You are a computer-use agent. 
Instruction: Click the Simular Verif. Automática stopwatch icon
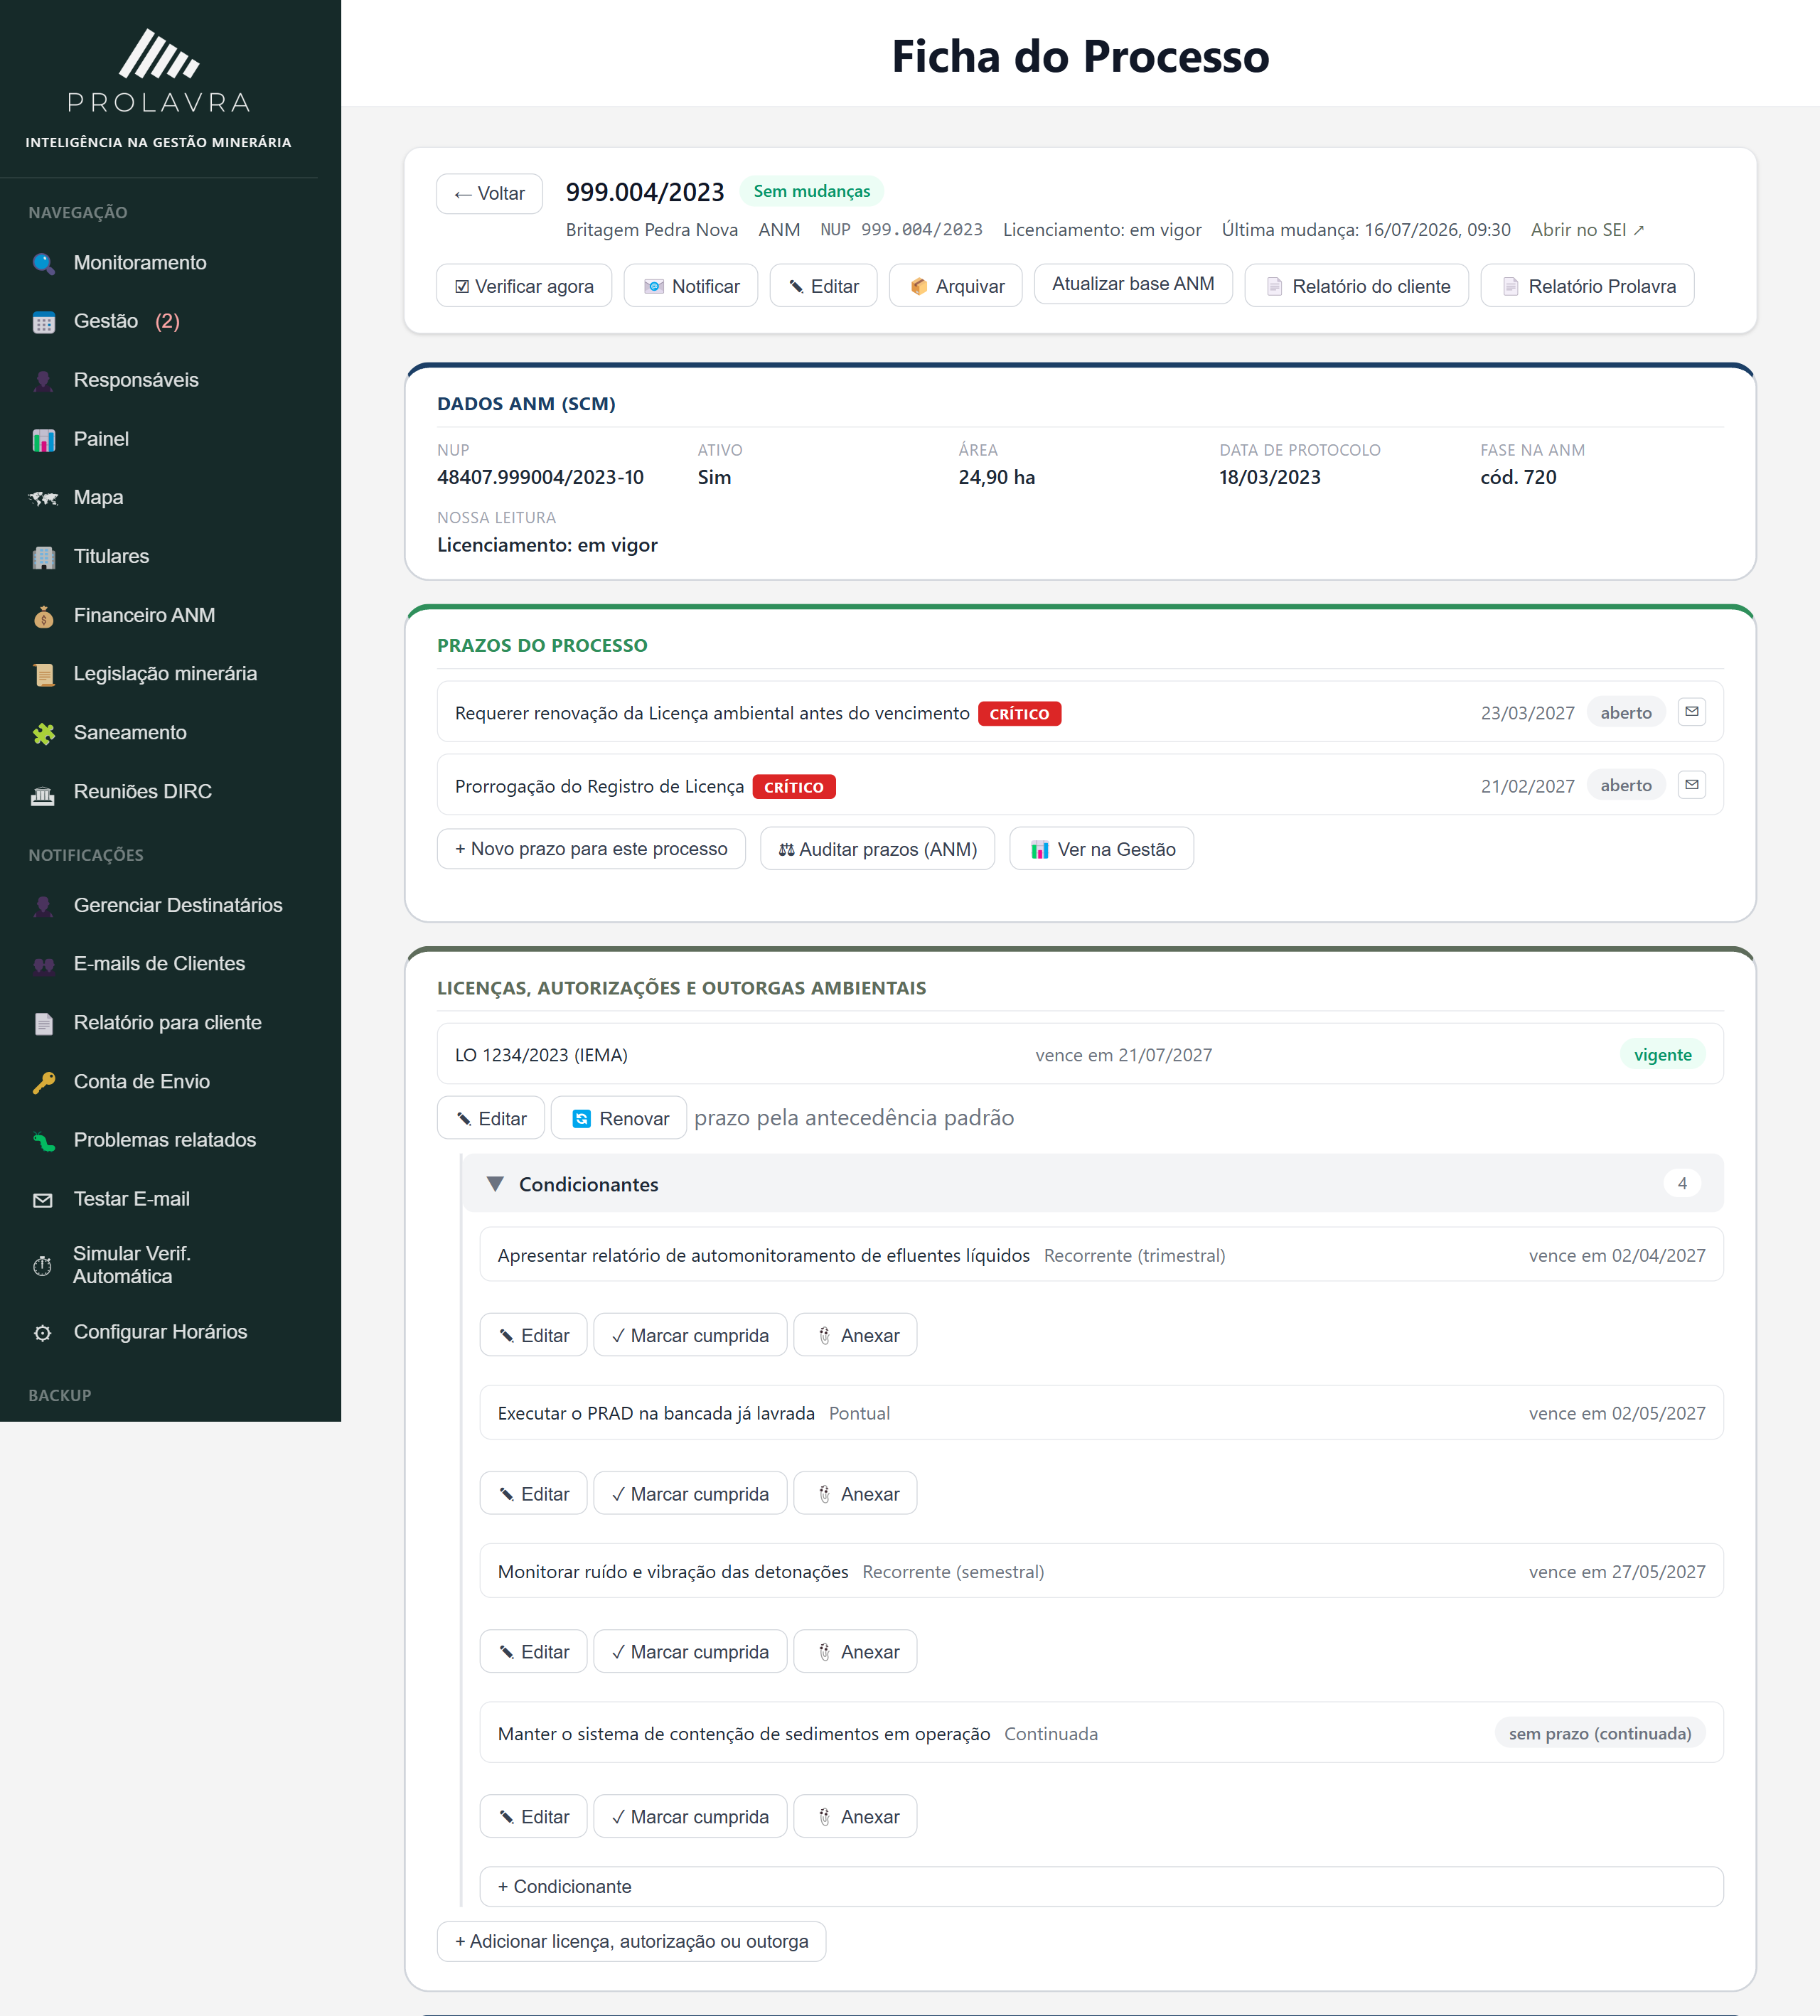tap(42, 1266)
